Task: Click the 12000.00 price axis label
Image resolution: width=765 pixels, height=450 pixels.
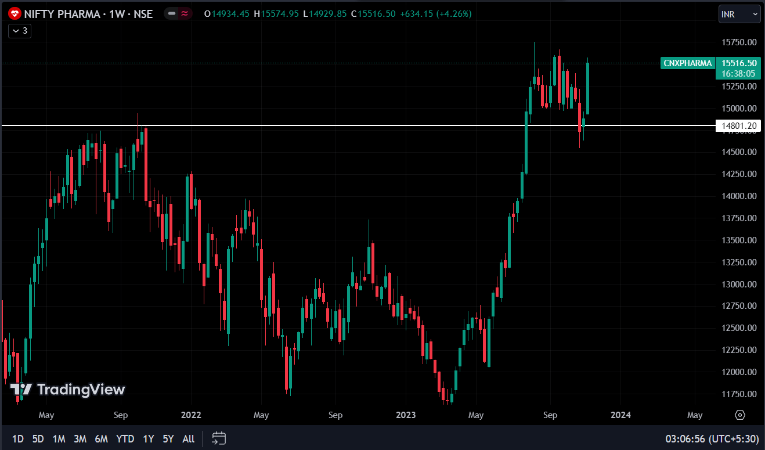Action: pos(739,372)
